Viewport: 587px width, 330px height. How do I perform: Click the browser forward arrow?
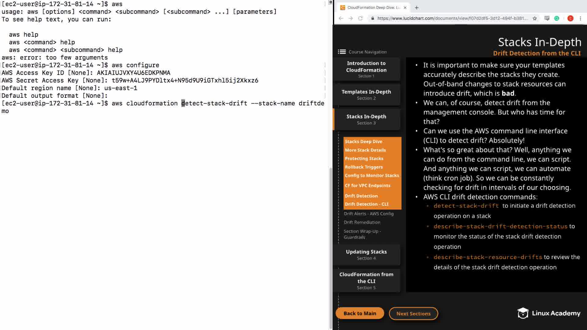click(x=351, y=18)
